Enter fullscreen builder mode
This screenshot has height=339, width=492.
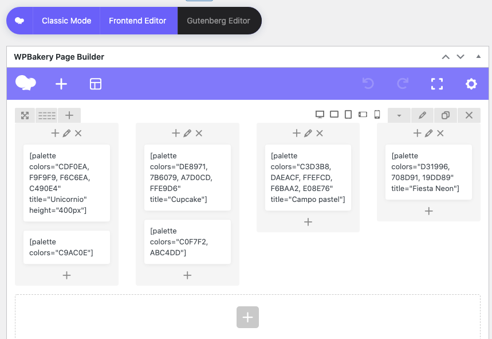[x=437, y=84]
